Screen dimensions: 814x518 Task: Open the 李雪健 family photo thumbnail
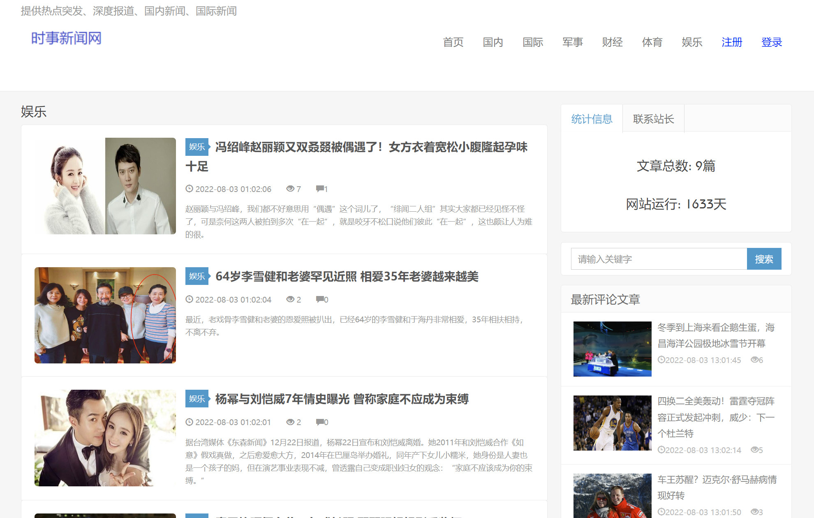coord(105,315)
